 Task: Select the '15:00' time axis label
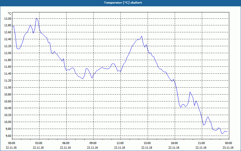coord(147,143)
